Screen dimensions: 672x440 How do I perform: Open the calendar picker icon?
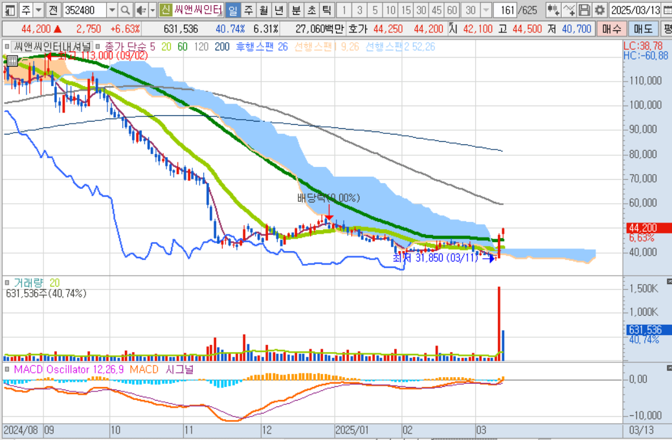point(667,10)
